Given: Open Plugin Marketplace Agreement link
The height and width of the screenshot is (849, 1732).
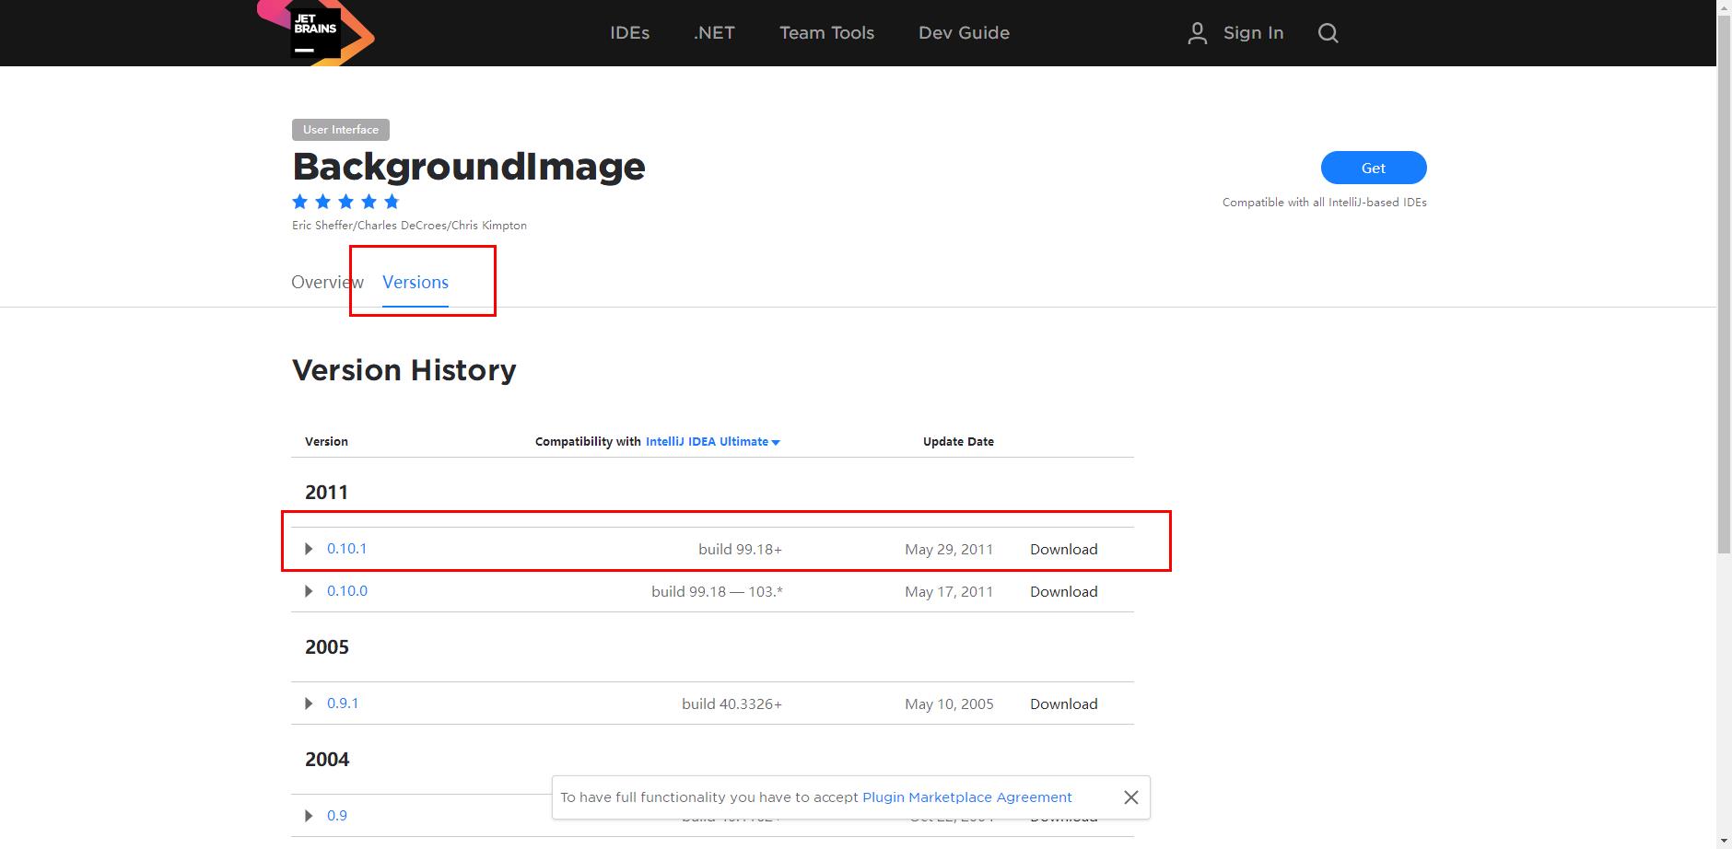Looking at the screenshot, I should pyautogui.click(x=966, y=797).
